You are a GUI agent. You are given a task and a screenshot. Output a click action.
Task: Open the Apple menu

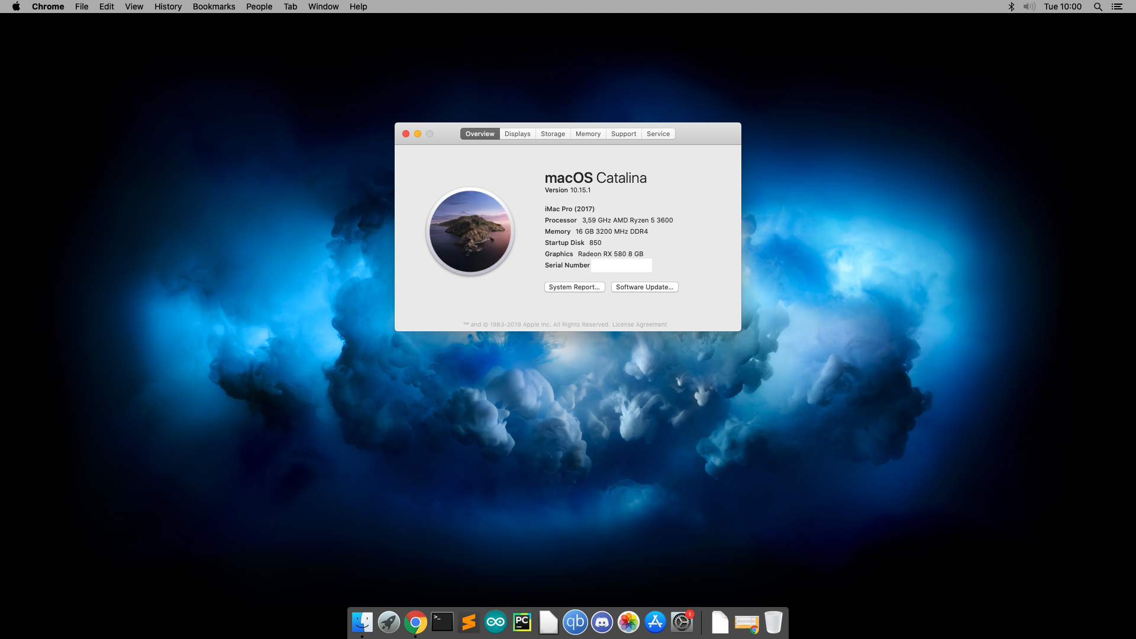click(16, 7)
